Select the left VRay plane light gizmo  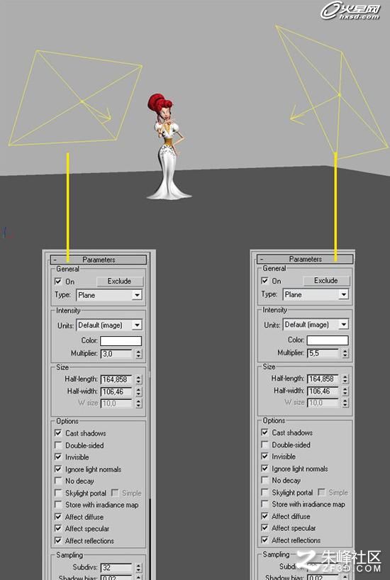(x=75, y=98)
